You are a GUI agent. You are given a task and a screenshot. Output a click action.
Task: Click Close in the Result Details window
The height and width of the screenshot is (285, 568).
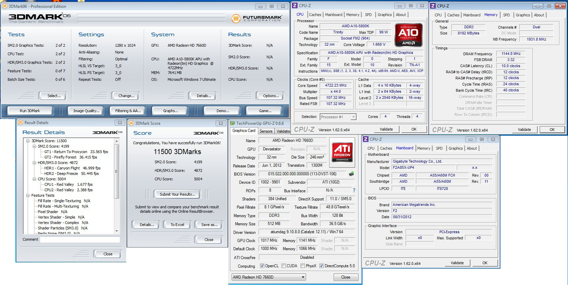point(108,254)
